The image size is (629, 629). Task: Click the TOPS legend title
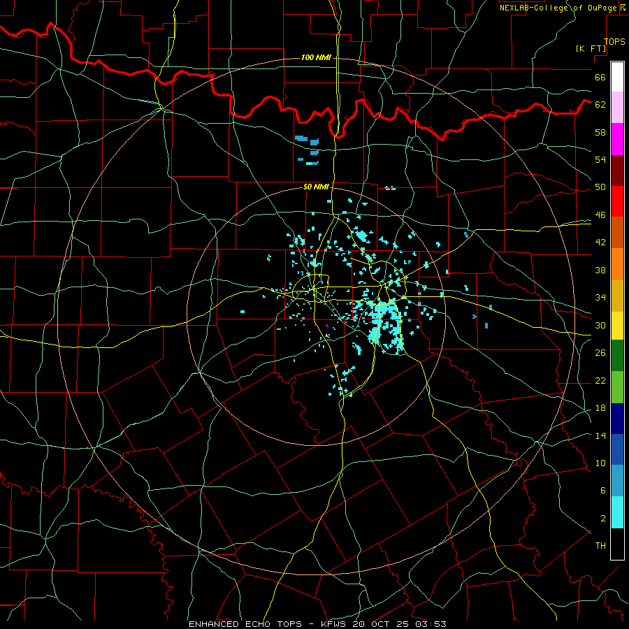coord(614,41)
